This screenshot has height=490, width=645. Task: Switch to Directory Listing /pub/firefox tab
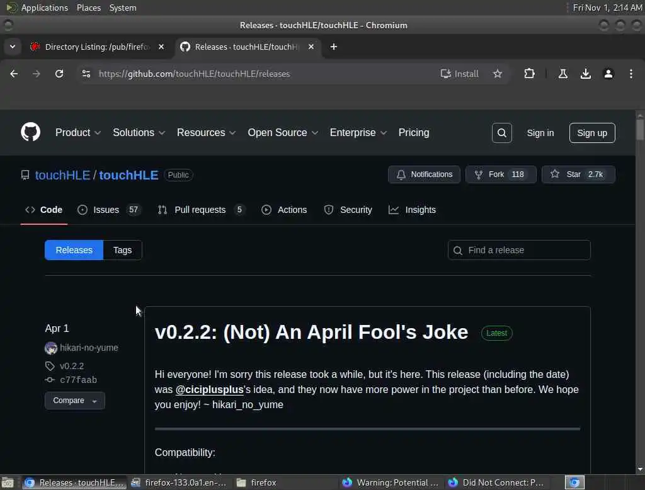point(98,47)
